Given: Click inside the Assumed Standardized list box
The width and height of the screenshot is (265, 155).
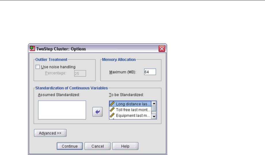Looking at the screenshot, I should (x=62, y=110).
